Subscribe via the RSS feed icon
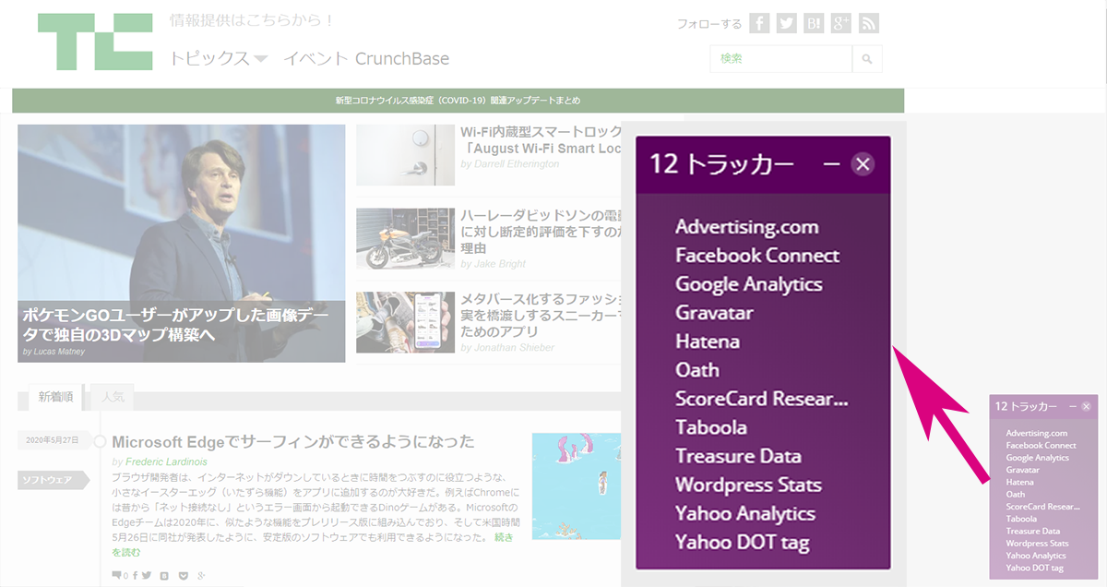The height and width of the screenshot is (587, 1107). 869,24
